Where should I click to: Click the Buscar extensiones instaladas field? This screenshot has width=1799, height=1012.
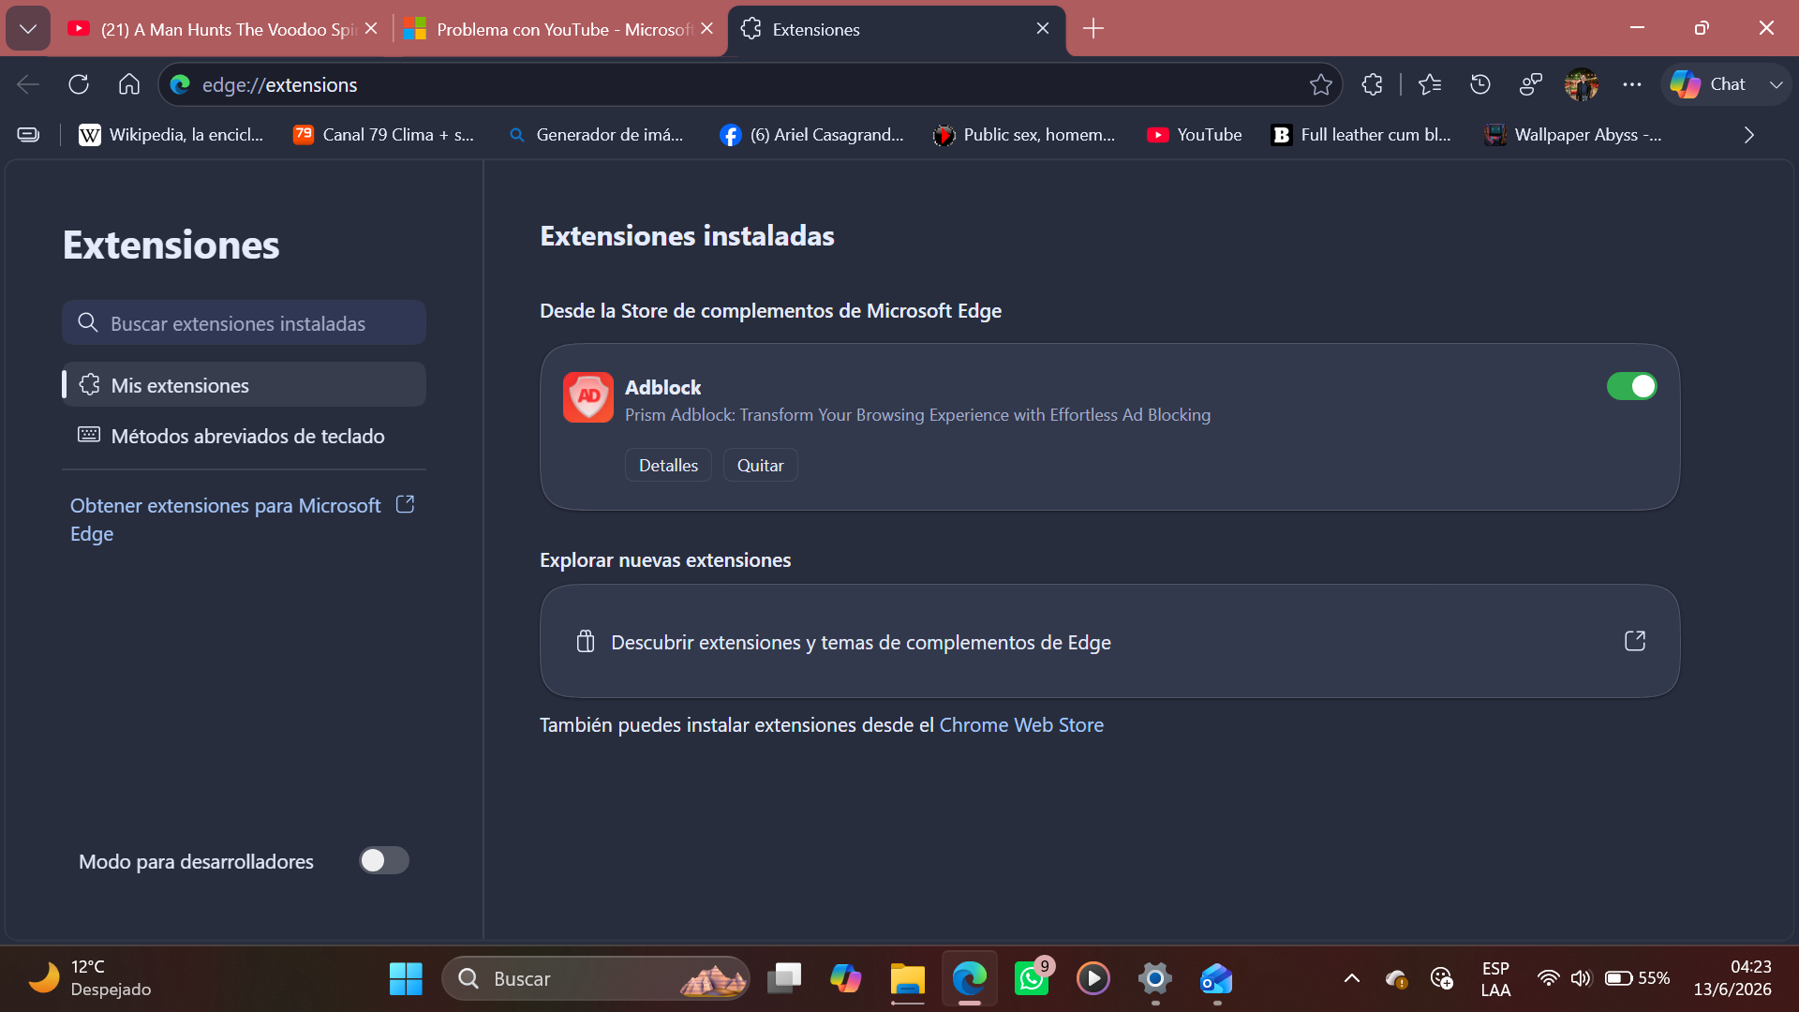pos(244,323)
